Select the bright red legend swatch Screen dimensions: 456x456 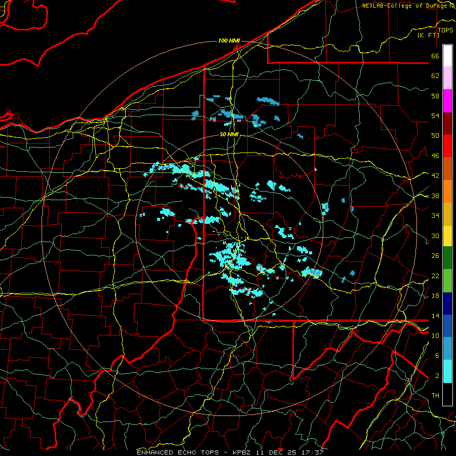coord(447,146)
